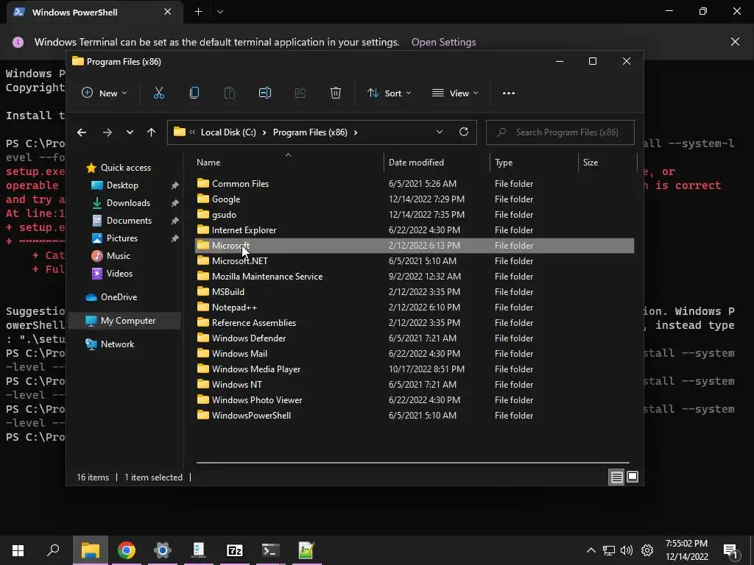The height and width of the screenshot is (565, 754).
Task: Select Network in navigation pane
Action: click(x=117, y=344)
